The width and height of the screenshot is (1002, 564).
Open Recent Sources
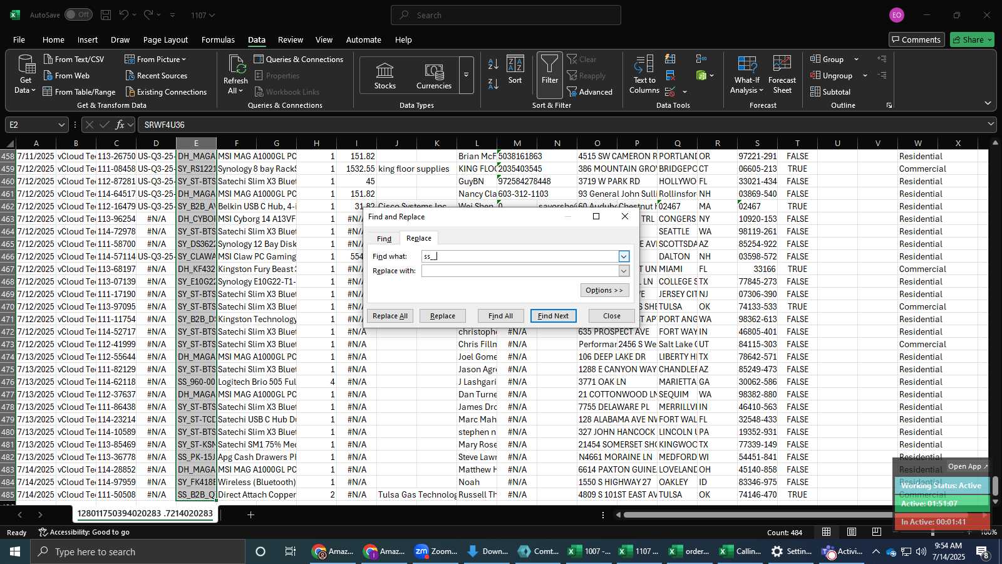coord(156,75)
